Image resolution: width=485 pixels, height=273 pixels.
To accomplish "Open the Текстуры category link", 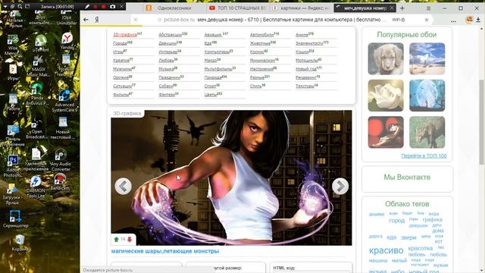I will pyautogui.click(x=305, y=86).
